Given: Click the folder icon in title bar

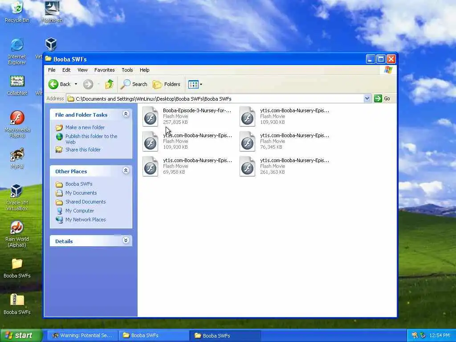Looking at the screenshot, I should point(48,59).
